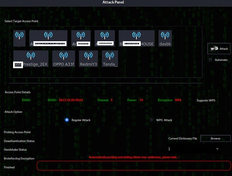Image resolution: width=232 pixels, height=176 pixels.
Task: Click the Attack Panel window title
Action: [113, 2]
